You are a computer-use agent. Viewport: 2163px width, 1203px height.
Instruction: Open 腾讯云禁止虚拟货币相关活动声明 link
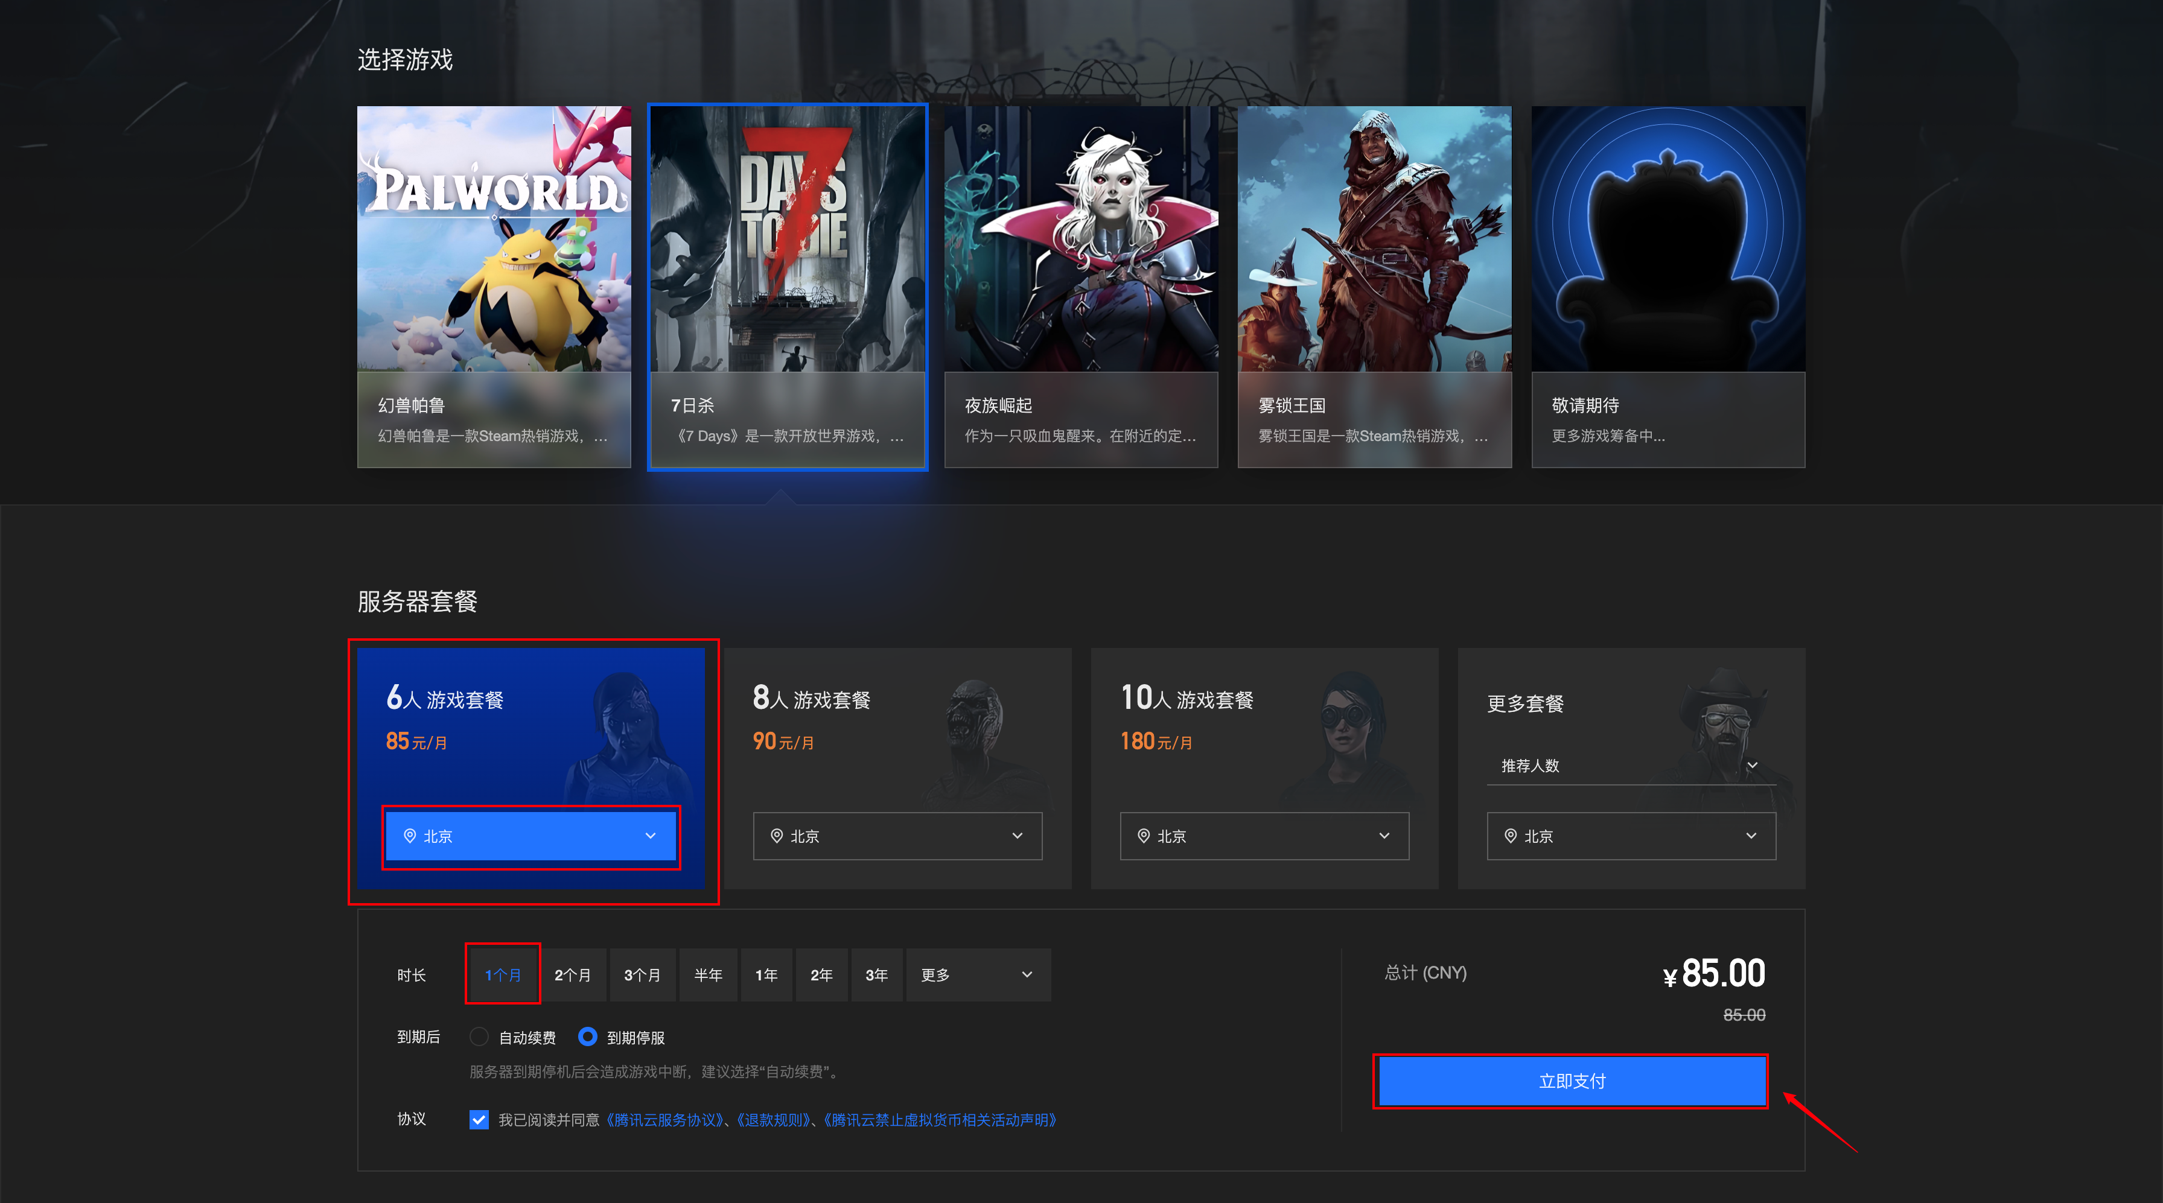[x=941, y=1120]
